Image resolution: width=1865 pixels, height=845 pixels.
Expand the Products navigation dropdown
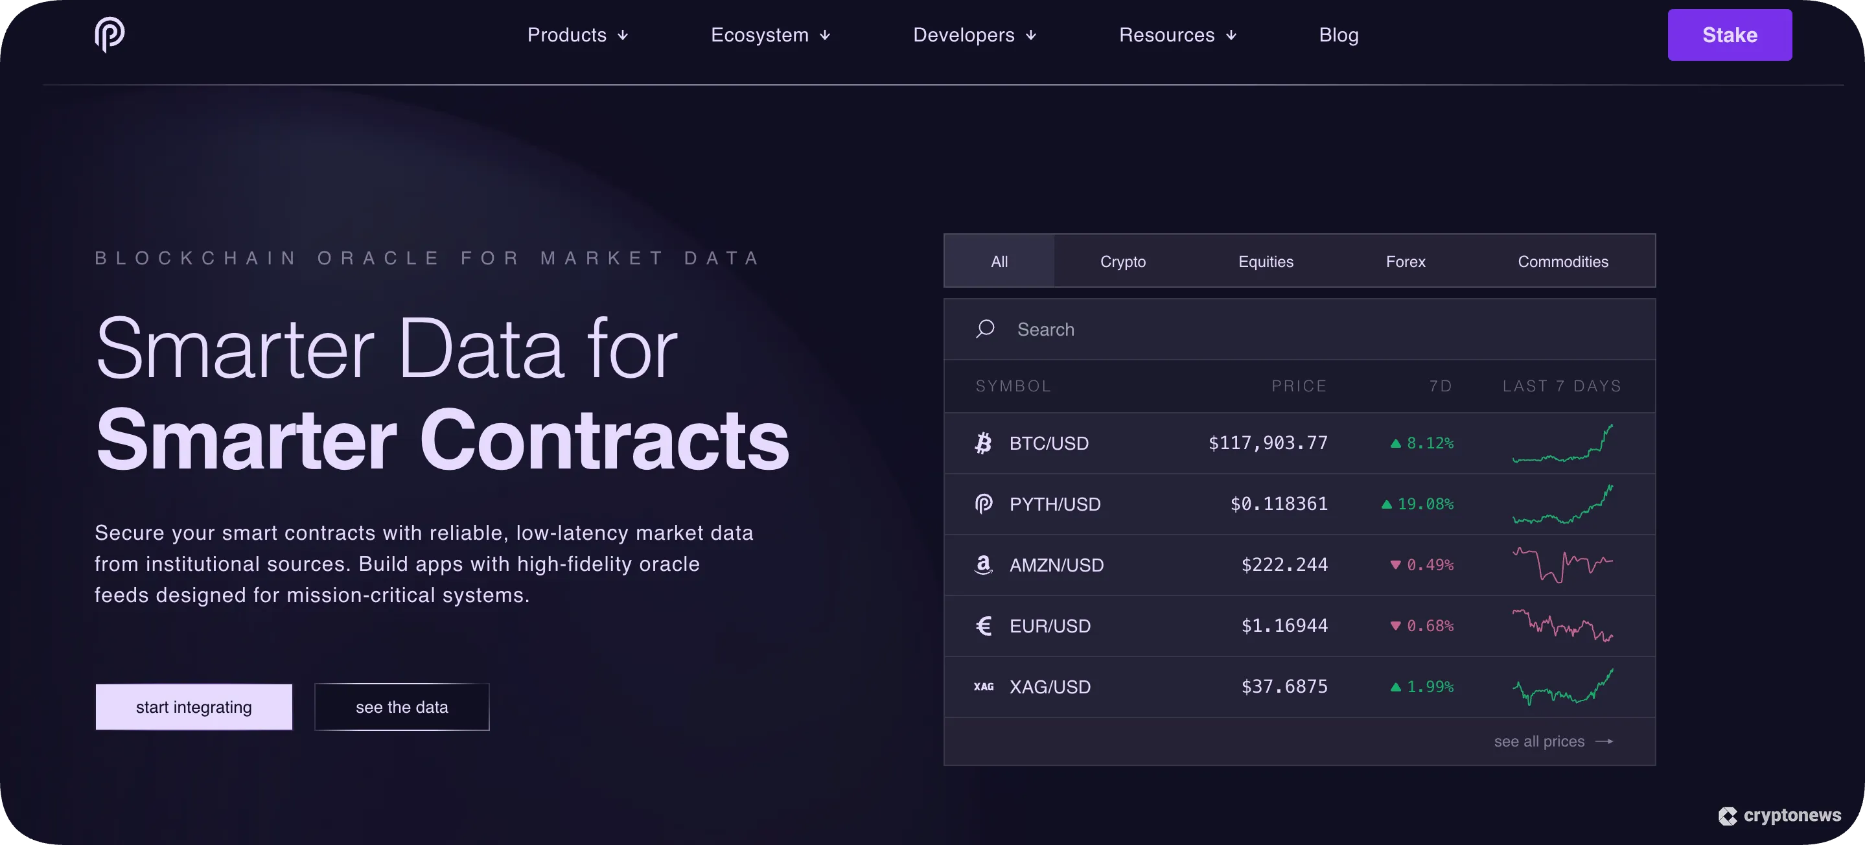[577, 35]
